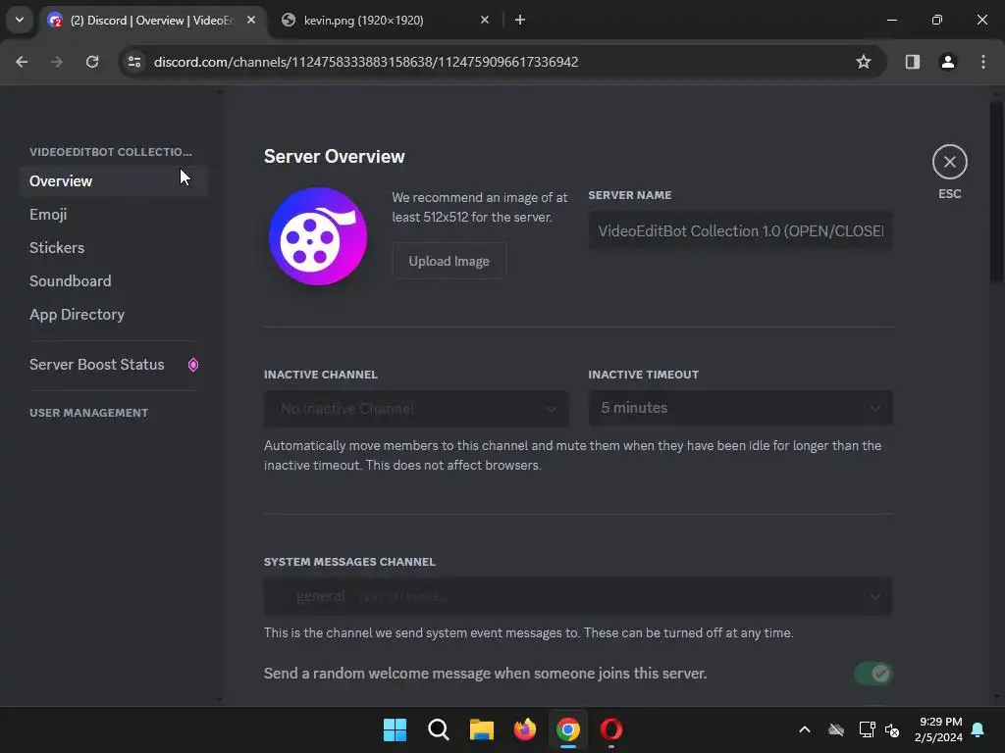Click the address bar URL
This screenshot has width=1005, height=753.
coord(366,62)
